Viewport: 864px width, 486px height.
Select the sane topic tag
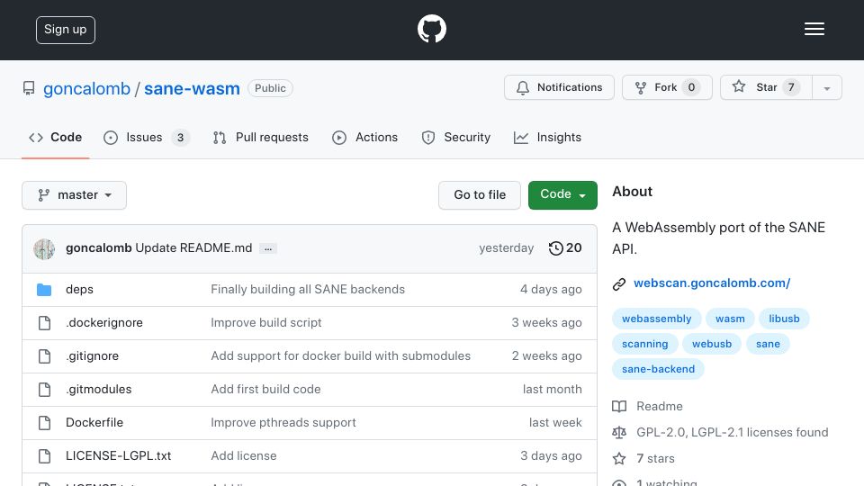tap(768, 344)
